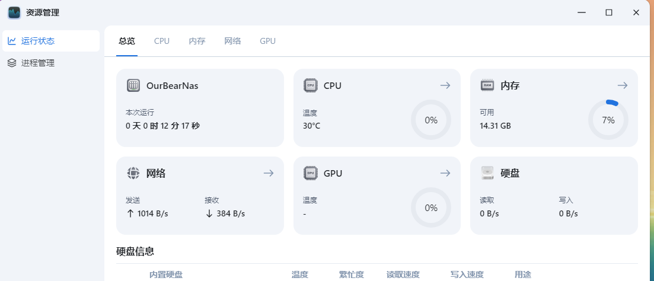654x281 pixels.
Task: Open GPU details via card arrow
Action: coord(445,173)
